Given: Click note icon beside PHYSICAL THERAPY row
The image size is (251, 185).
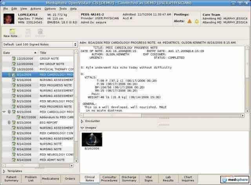Looking at the screenshot, I should pyautogui.click(x=14, y=69).
